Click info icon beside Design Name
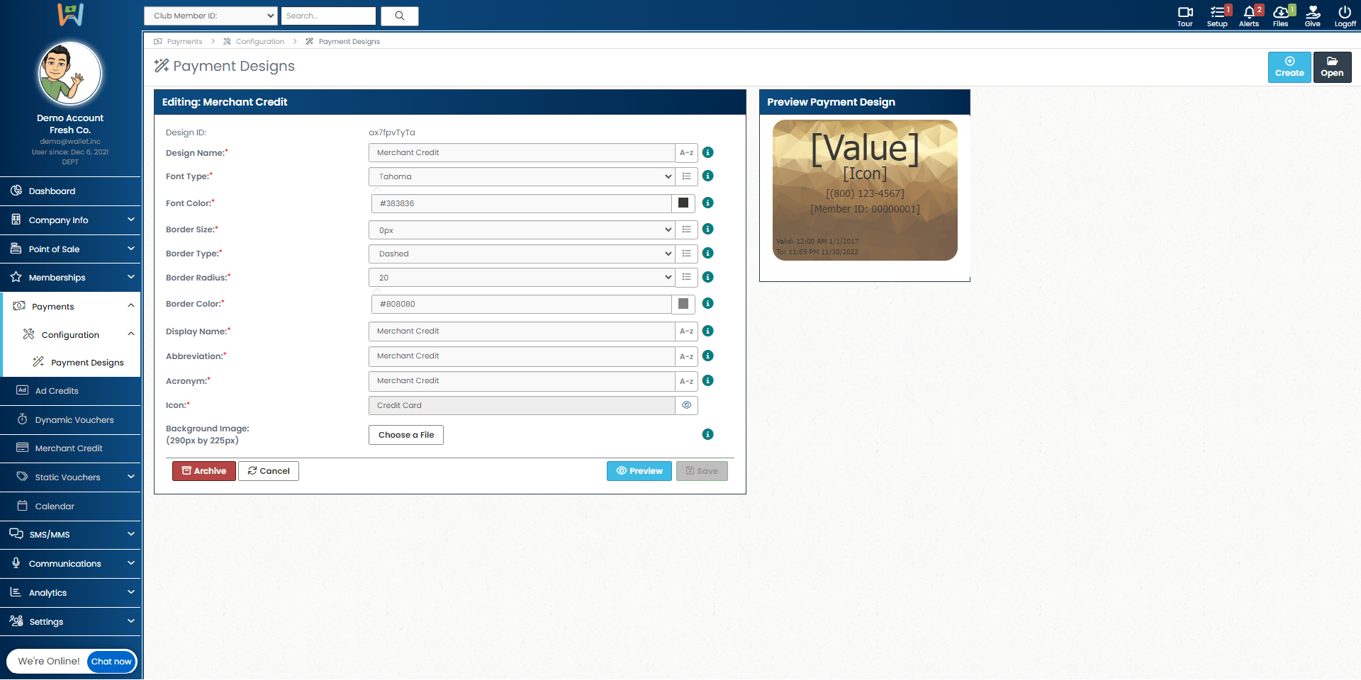 (707, 152)
